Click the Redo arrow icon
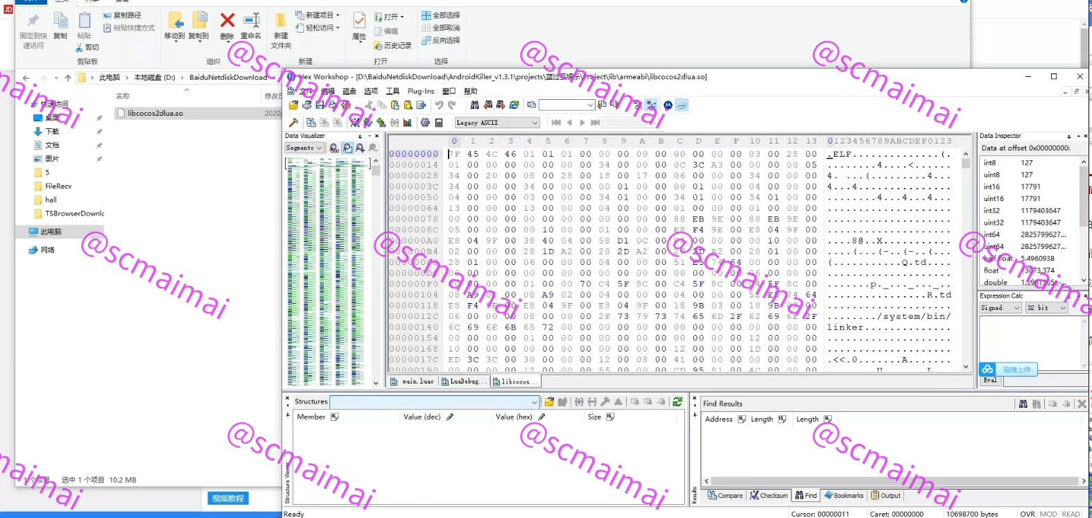 coord(452,105)
